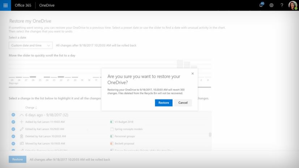The width and height of the screenshot is (299, 168).
Task: Click the Beckett proposal file icon
Action: pos(112,143)
